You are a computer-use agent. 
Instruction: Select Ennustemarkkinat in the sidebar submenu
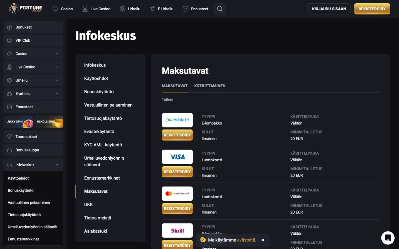click(x=23, y=239)
